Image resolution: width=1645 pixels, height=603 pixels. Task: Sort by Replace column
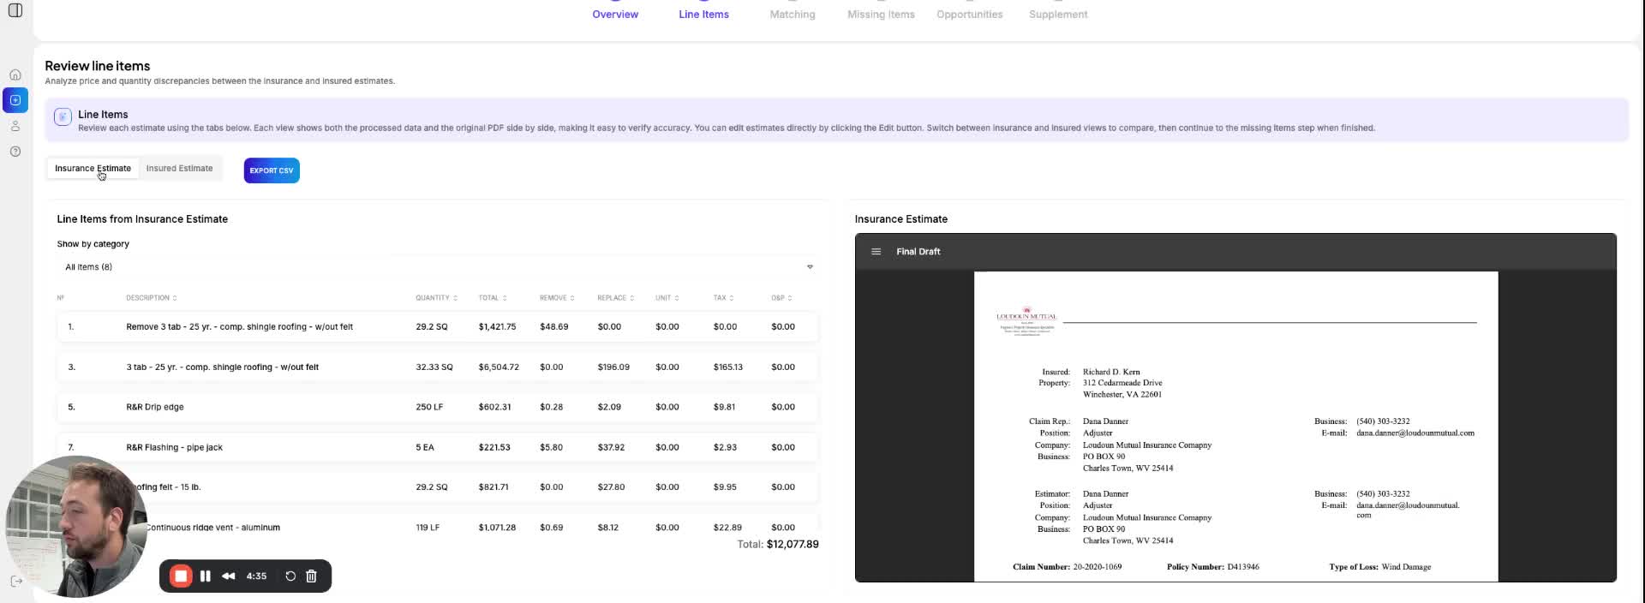click(x=616, y=298)
